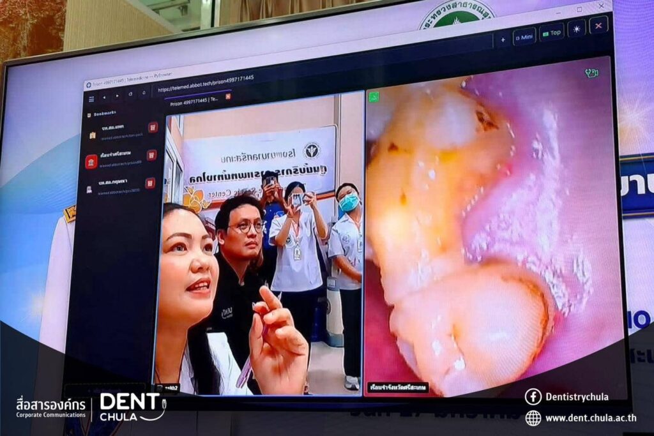This screenshot has width=654, height=436.
Task: Click the hospital icon beside the 'รพ.สต.กฤษณา' bookmark
Action: point(89,190)
